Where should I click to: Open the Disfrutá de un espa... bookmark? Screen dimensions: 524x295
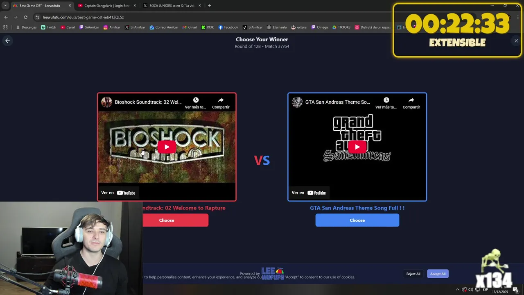click(x=373, y=27)
